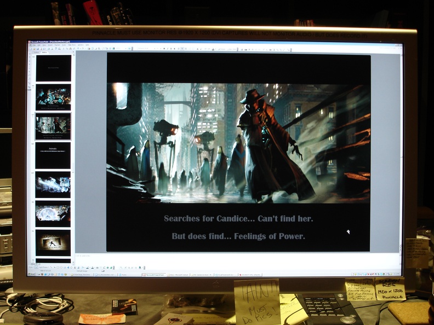Click the Undo toolbar icon

coord(78,48)
